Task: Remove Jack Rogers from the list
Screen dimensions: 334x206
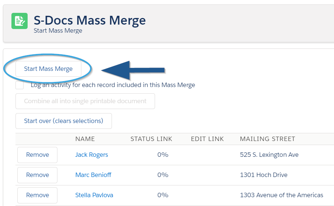Action: 37,155
